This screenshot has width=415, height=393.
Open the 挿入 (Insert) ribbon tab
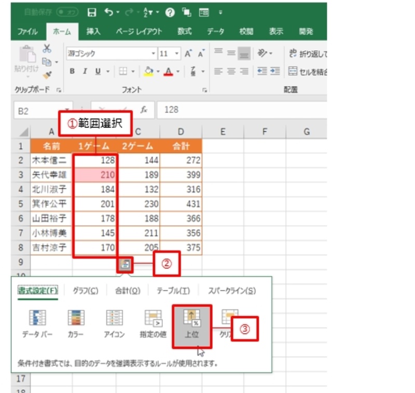click(94, 32)
